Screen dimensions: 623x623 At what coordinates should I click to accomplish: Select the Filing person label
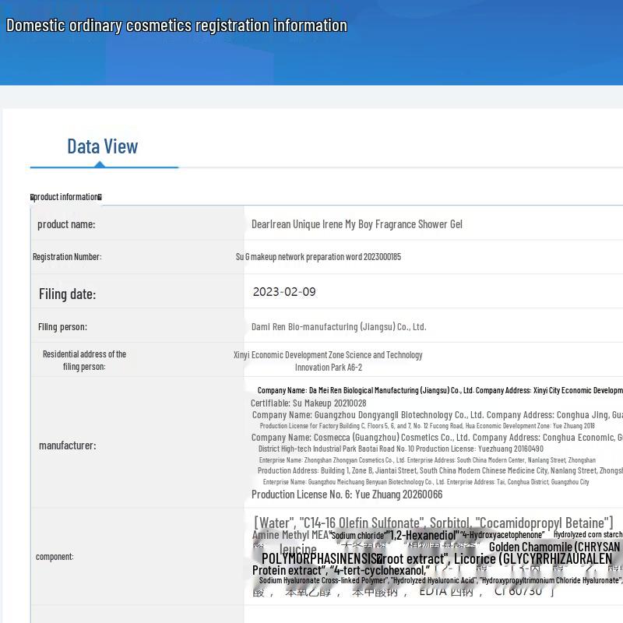pos(62,327)
